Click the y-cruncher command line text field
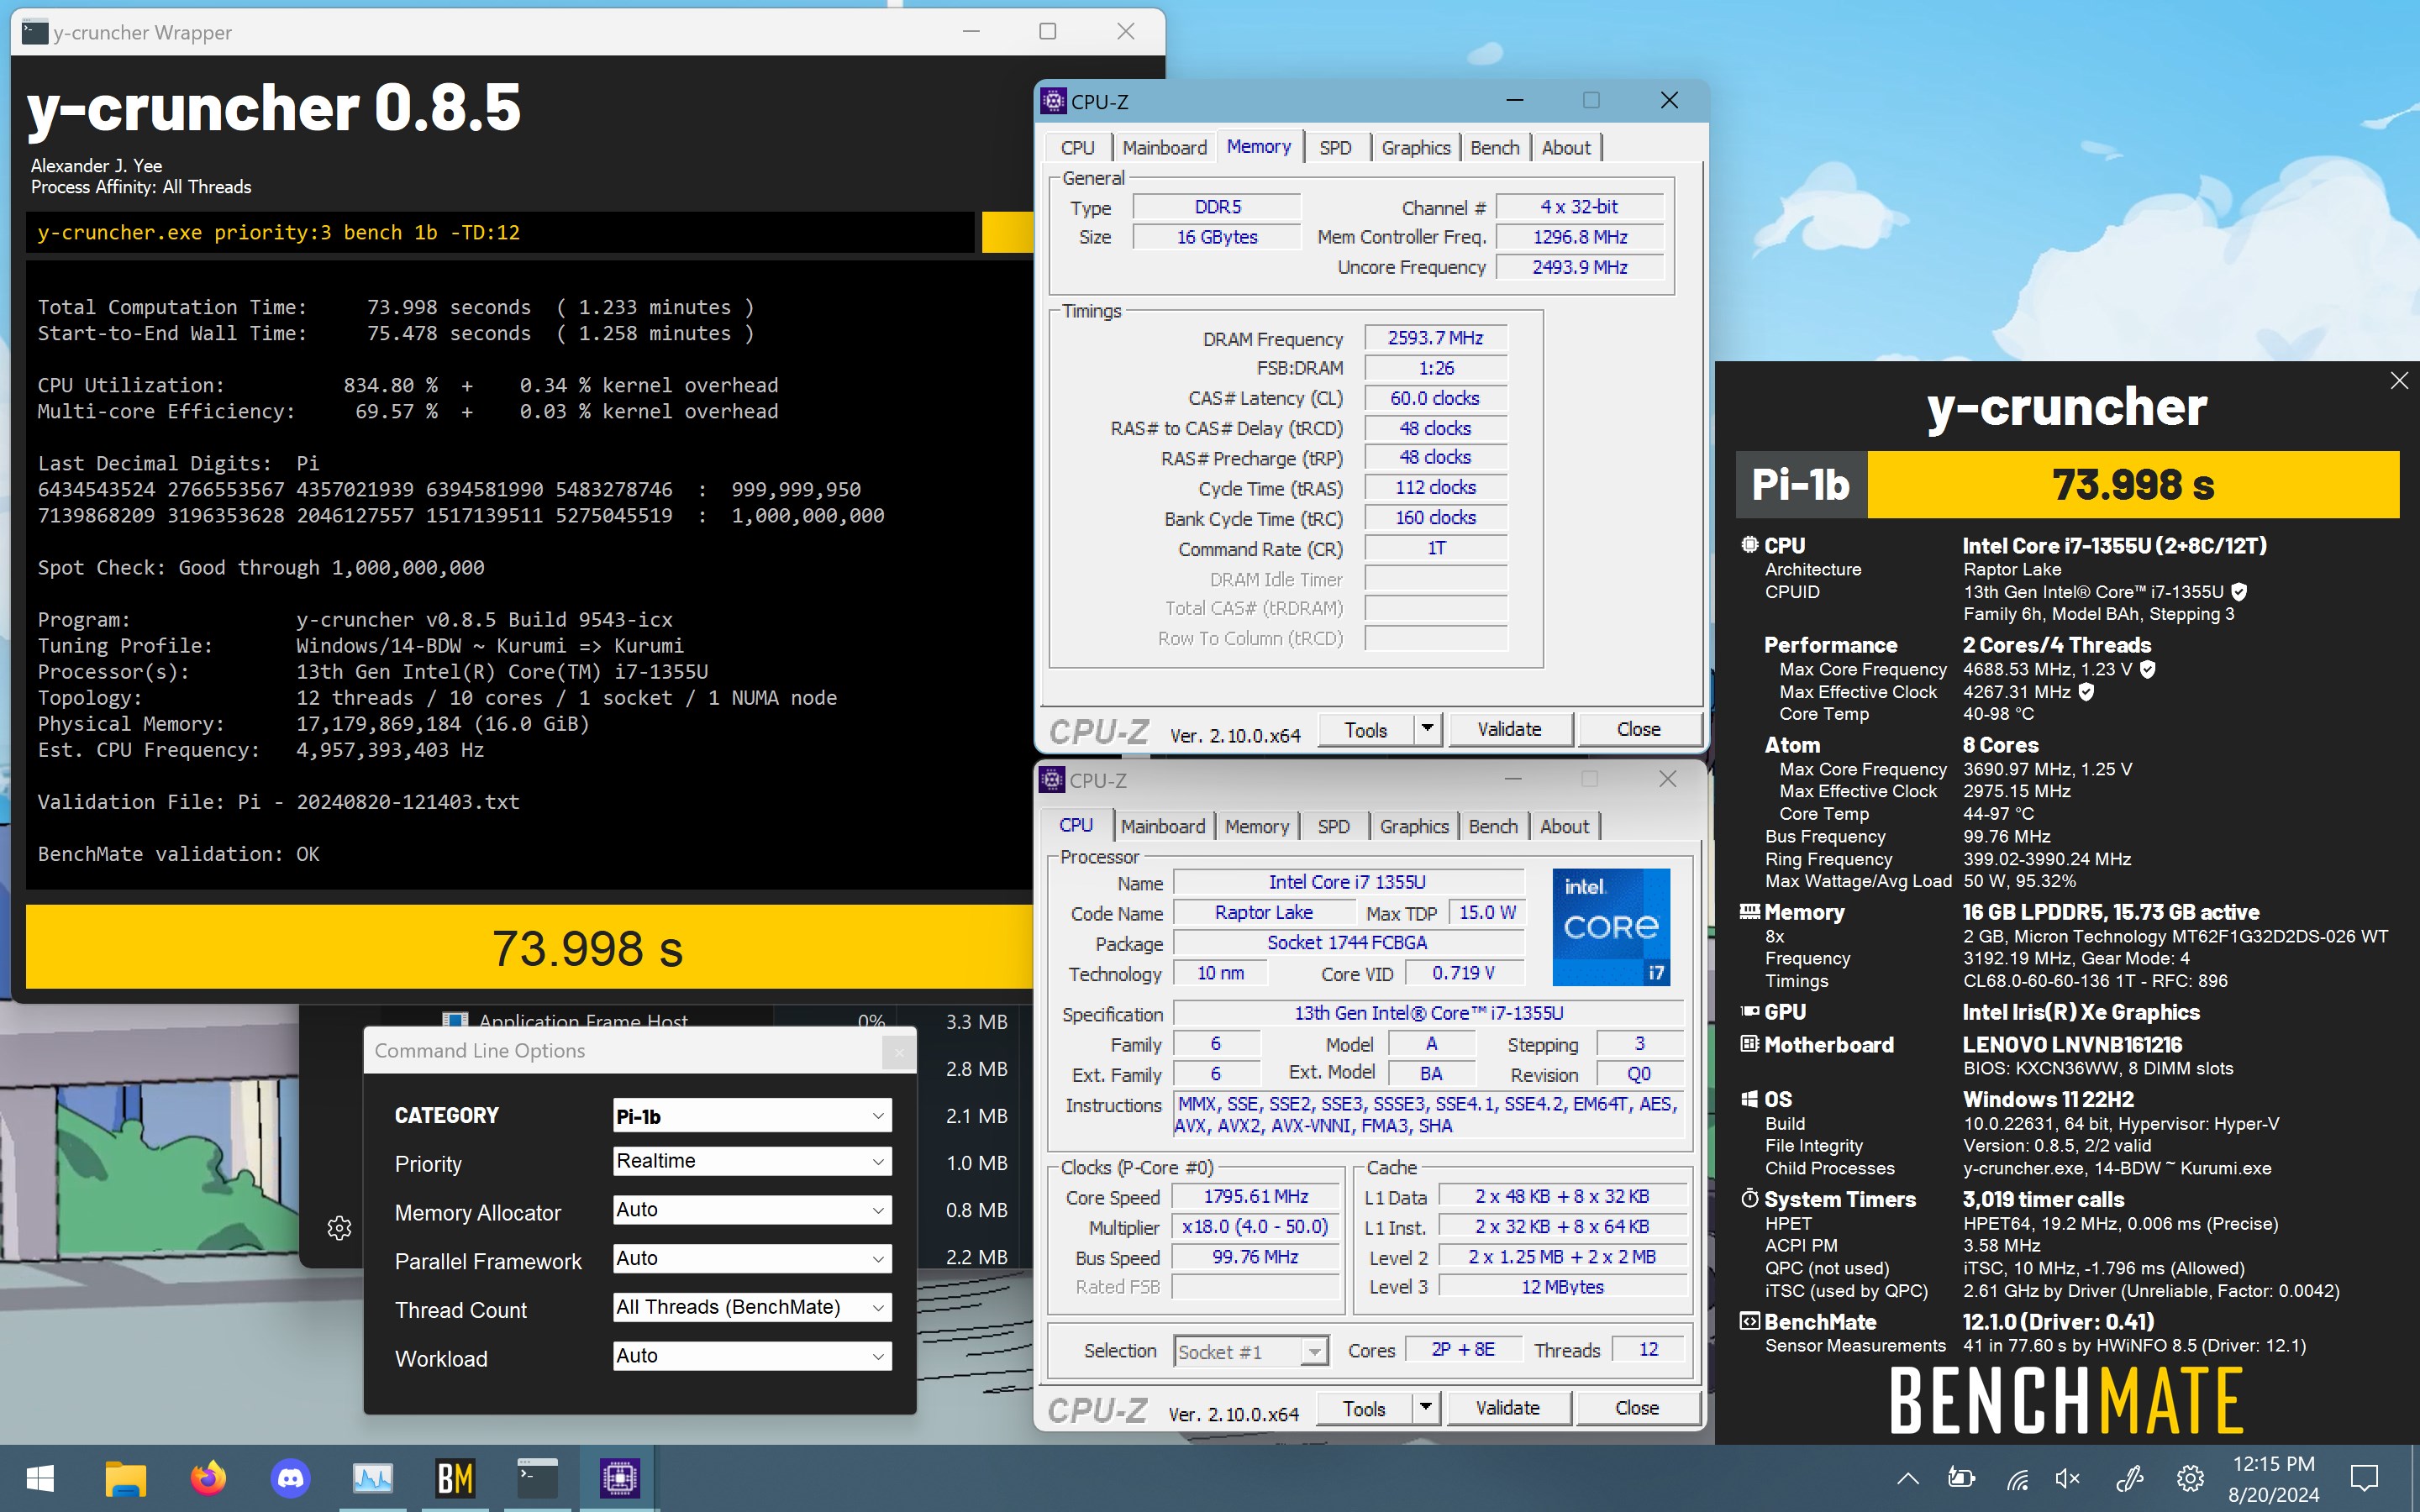Viewport: 2420px width, 1512px height. [x=500, y=232]
